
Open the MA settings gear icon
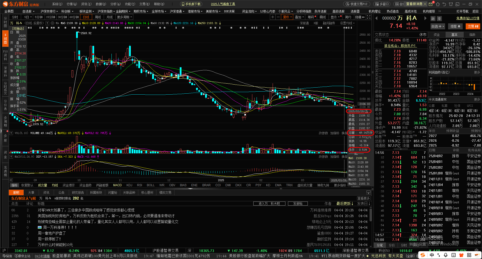coord(52,23)
